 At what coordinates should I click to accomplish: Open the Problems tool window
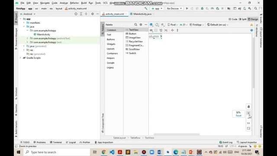point(39,142)
